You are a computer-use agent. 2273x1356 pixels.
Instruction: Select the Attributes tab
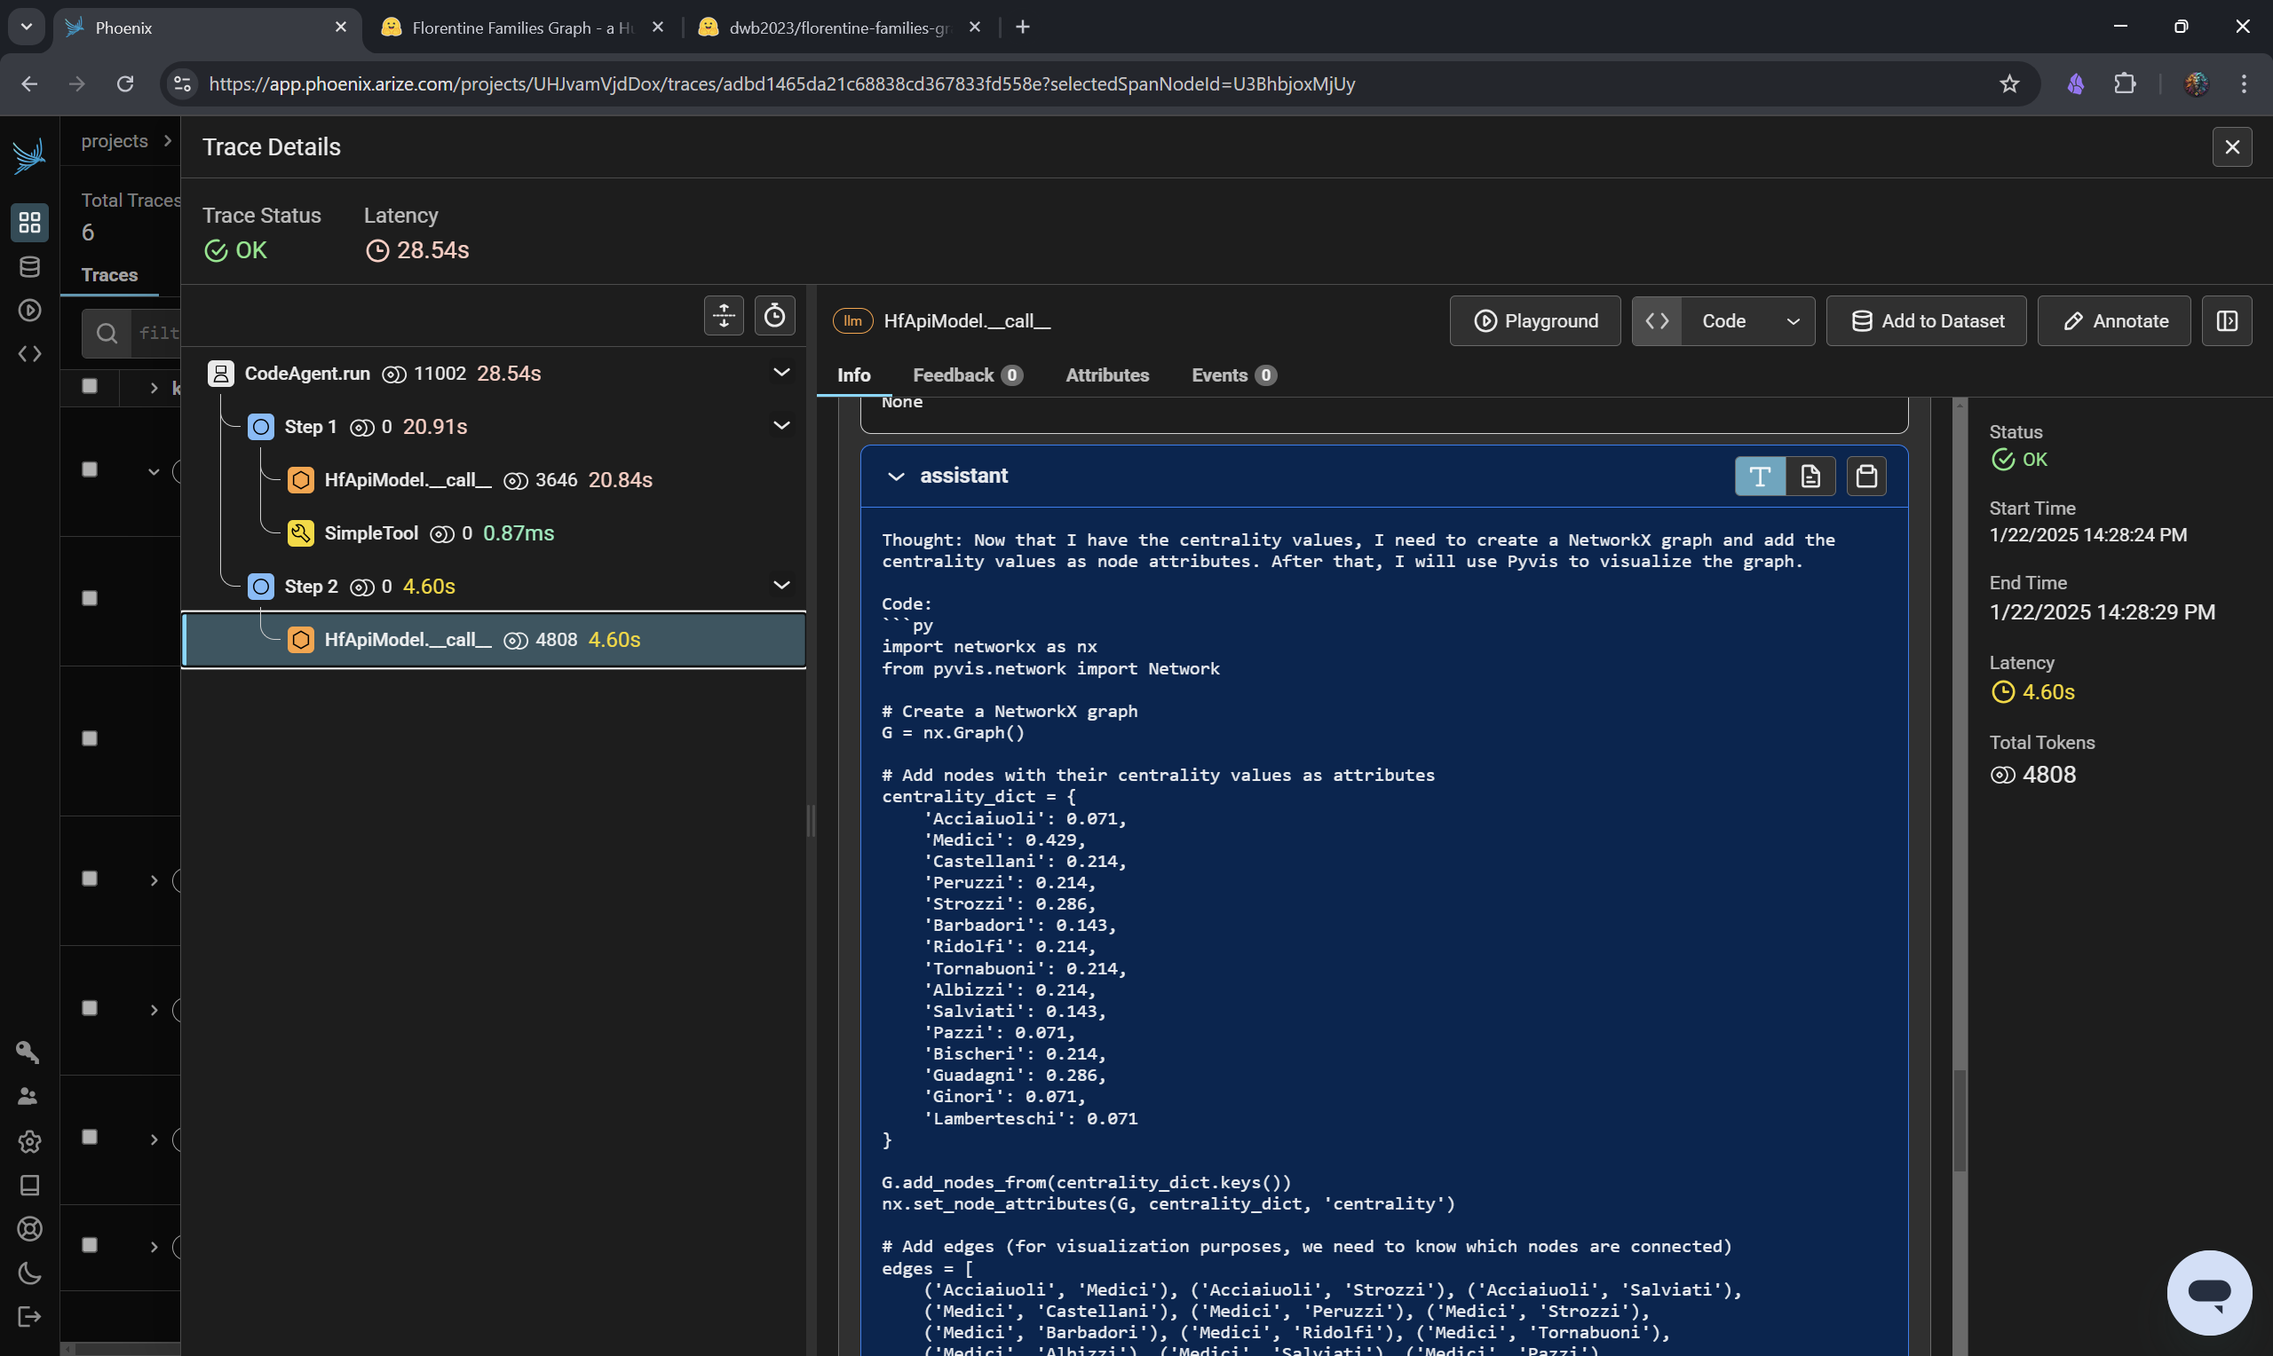1107,373
